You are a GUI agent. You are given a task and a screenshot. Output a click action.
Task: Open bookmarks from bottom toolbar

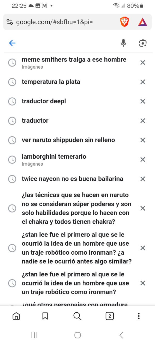coord(45,316)
